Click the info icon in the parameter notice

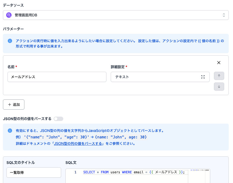click(10, 41)
